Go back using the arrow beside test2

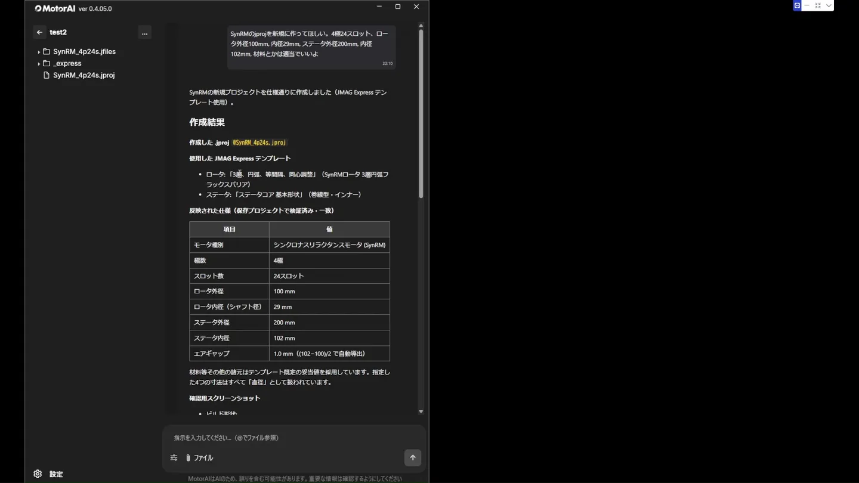[39, 32]
